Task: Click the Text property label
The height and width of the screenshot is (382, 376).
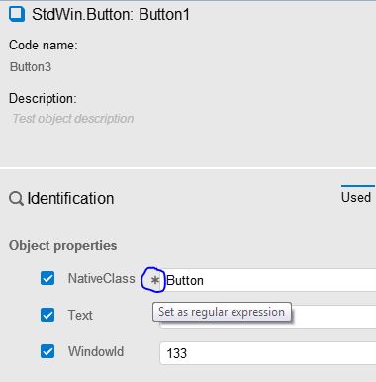Action: (80, 315)
